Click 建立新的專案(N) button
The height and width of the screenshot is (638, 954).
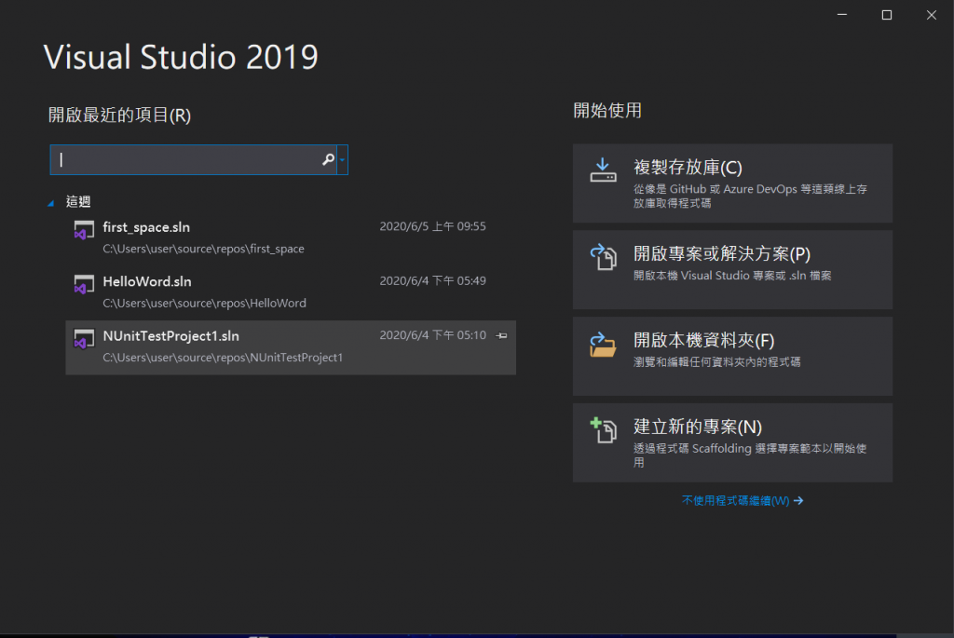(x=732, y=442)
